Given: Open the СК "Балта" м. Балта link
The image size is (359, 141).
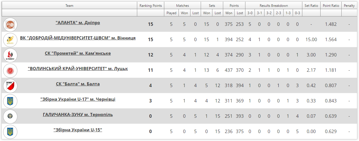Looking at the screenshot, I should pos(78,84).
